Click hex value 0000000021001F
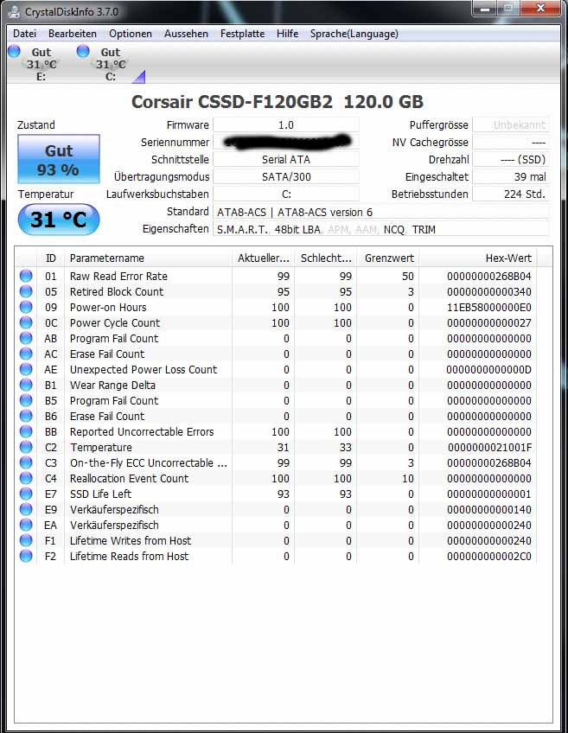 coord(489,448)
